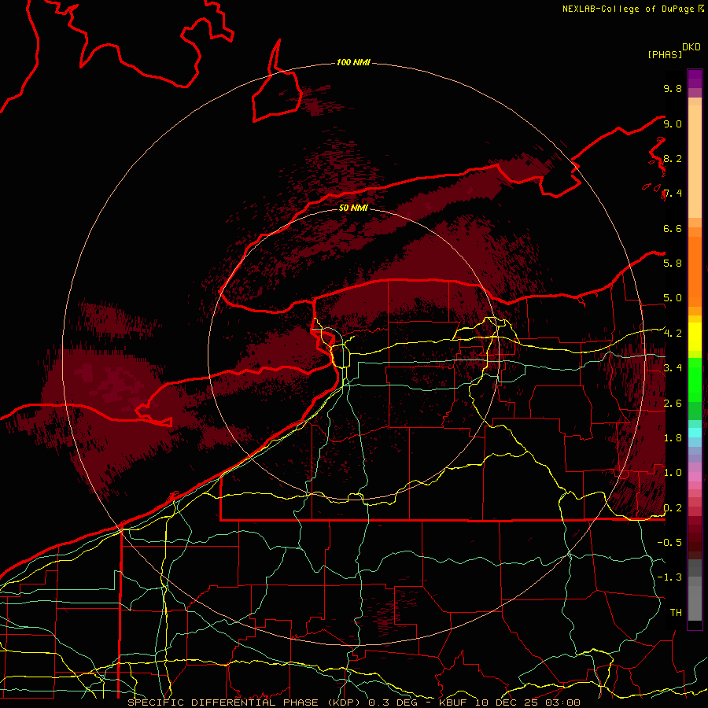
Task: Click the 03:00 time in bottom caption
Action: click(563, 702)
